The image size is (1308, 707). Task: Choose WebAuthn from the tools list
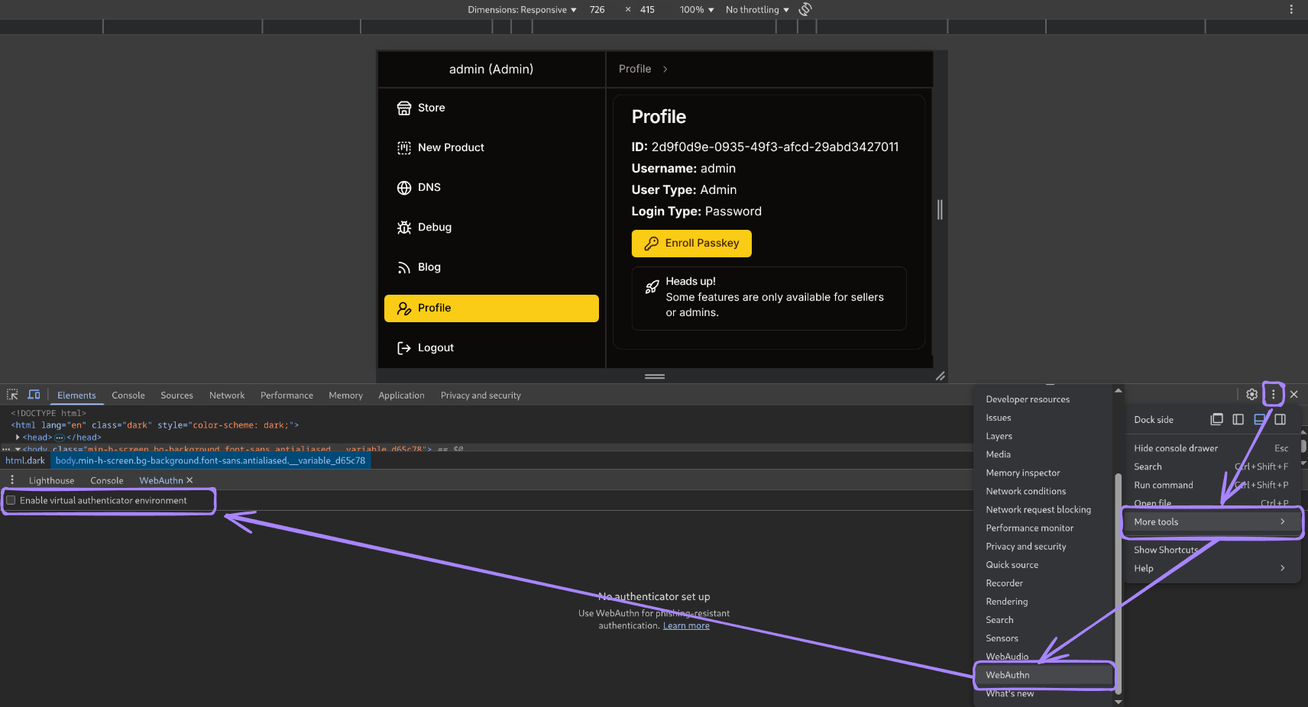(1008, 675)
